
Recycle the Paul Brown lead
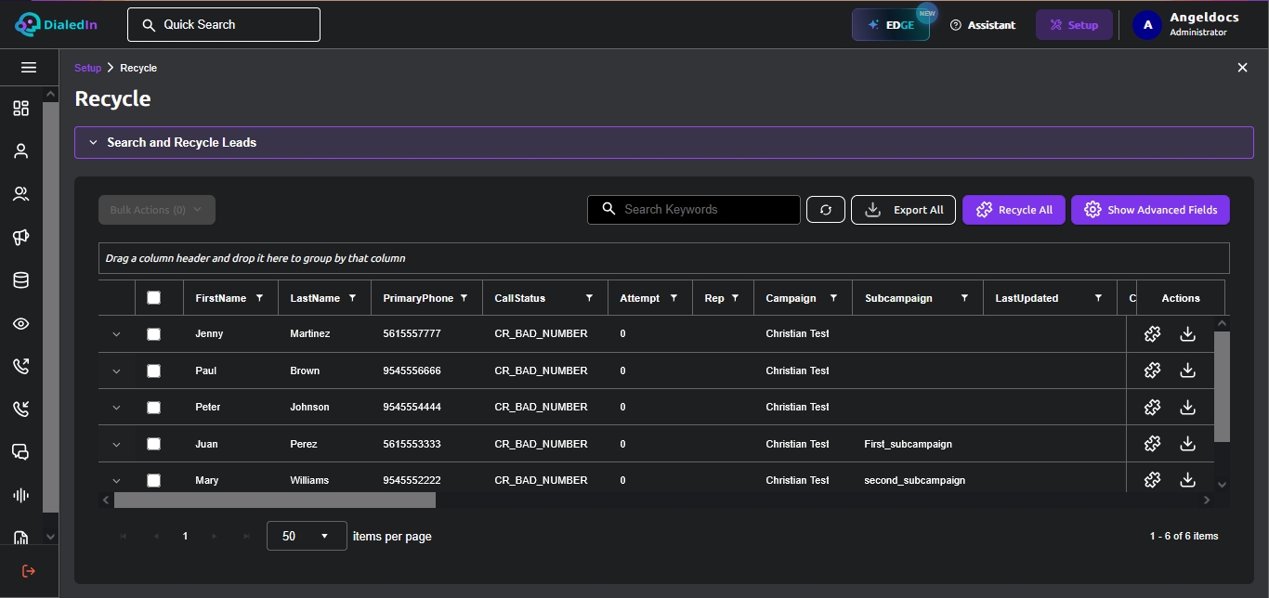pos(1153,370)
